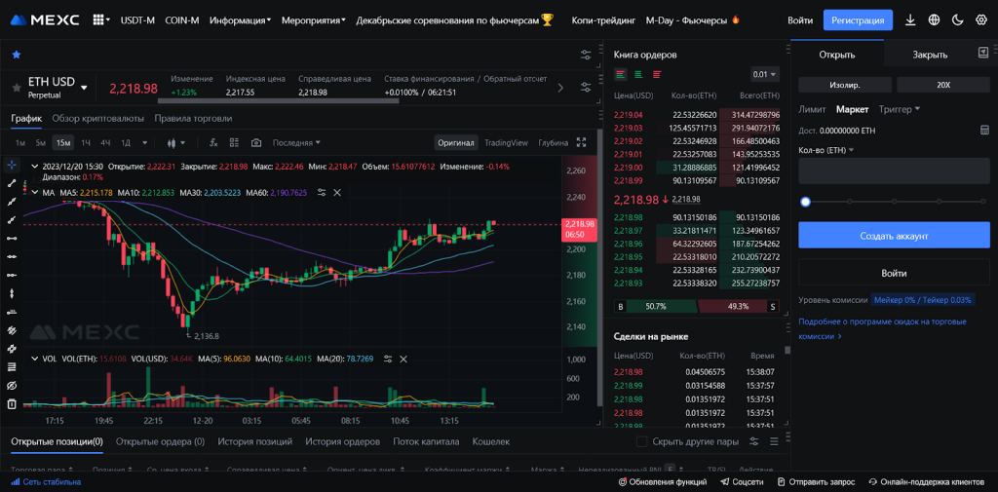Switch to Правила торговли tab

pos(193,119)
